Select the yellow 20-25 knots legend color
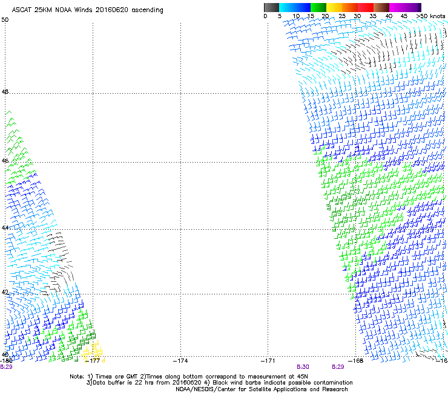 tap(334, 7)
